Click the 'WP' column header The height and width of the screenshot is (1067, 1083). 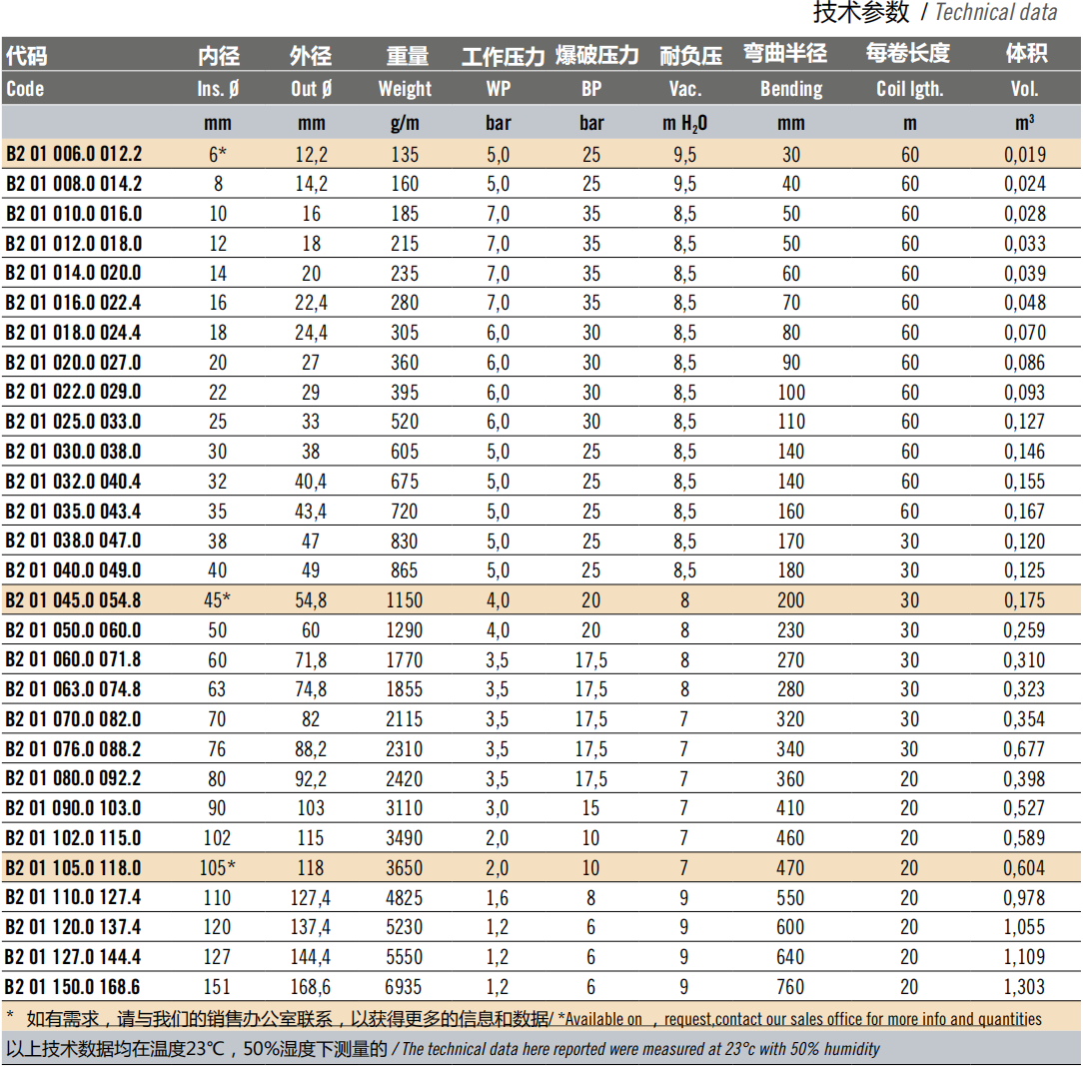click(x=498, y=88)
